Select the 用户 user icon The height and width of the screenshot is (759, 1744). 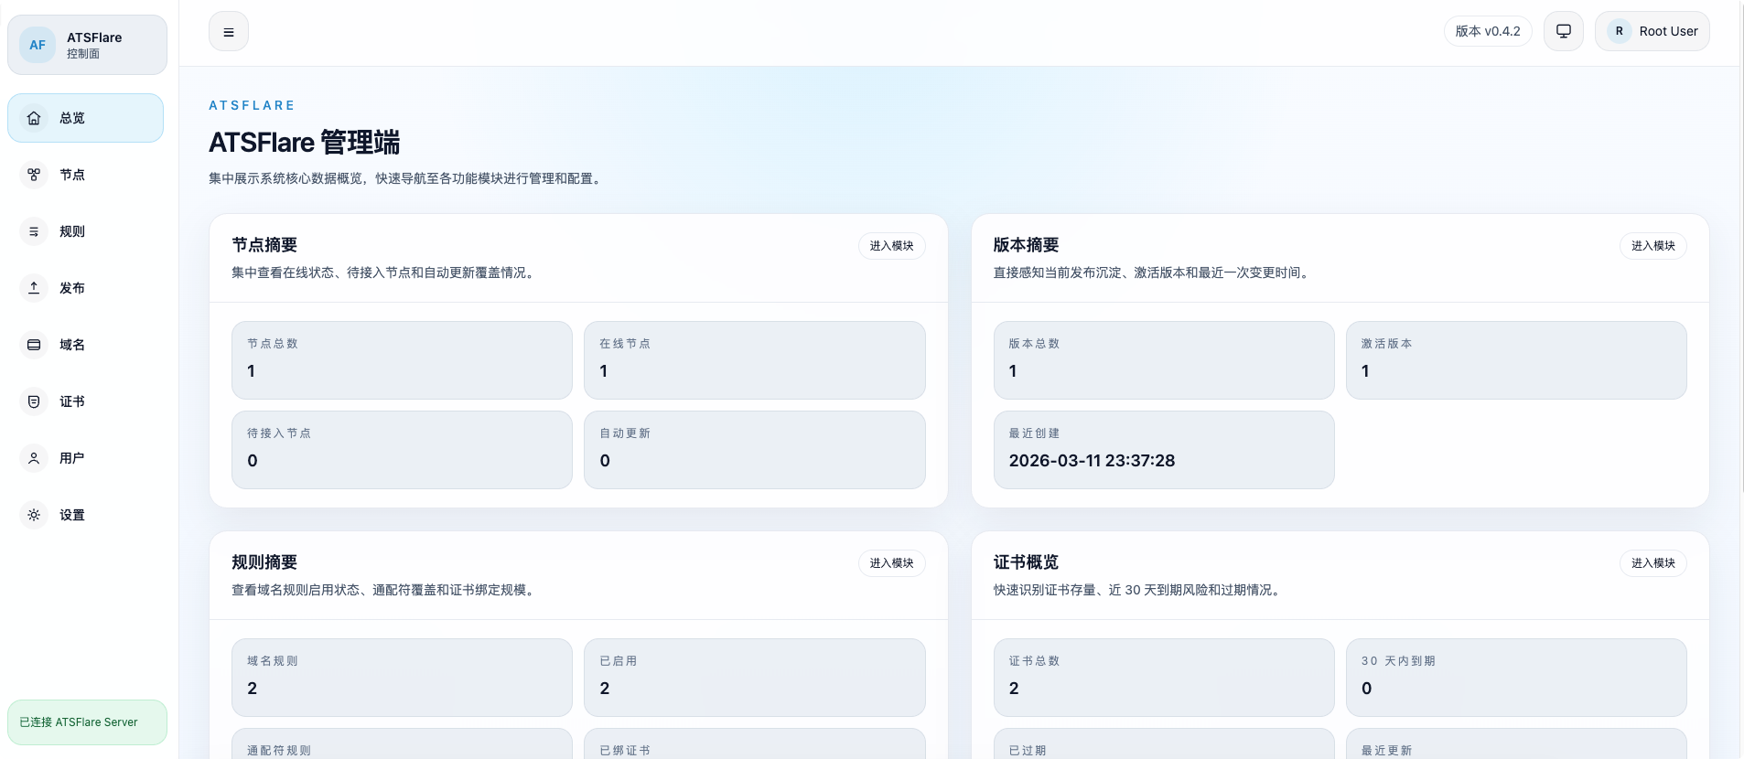(34, 458)
